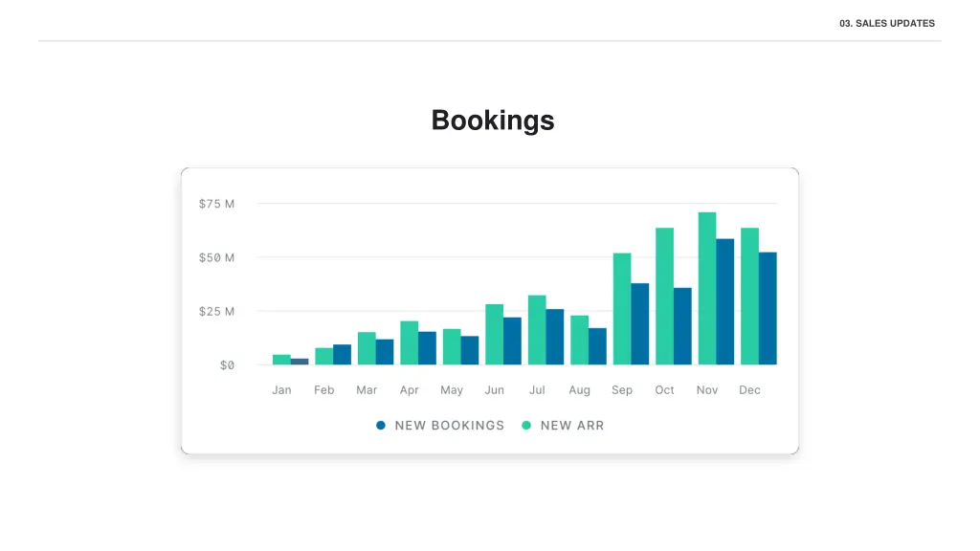
Task: Click the Jan label on the x-axis
Action: tap(281, 390)
